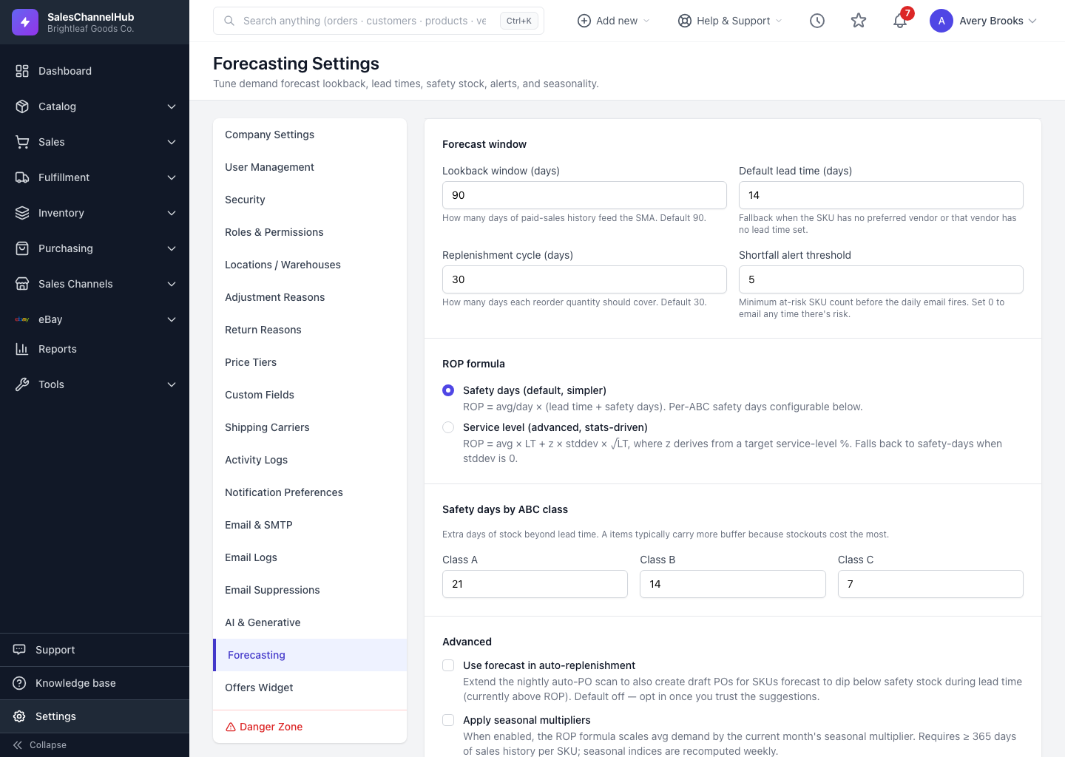
Task: Open Offers Widget settings
Action: coord(310,688)
